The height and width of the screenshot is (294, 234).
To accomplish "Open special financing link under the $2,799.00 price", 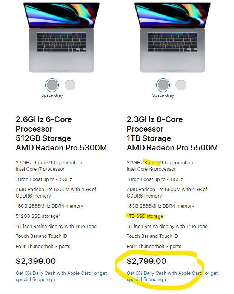I will coord(146,280).
